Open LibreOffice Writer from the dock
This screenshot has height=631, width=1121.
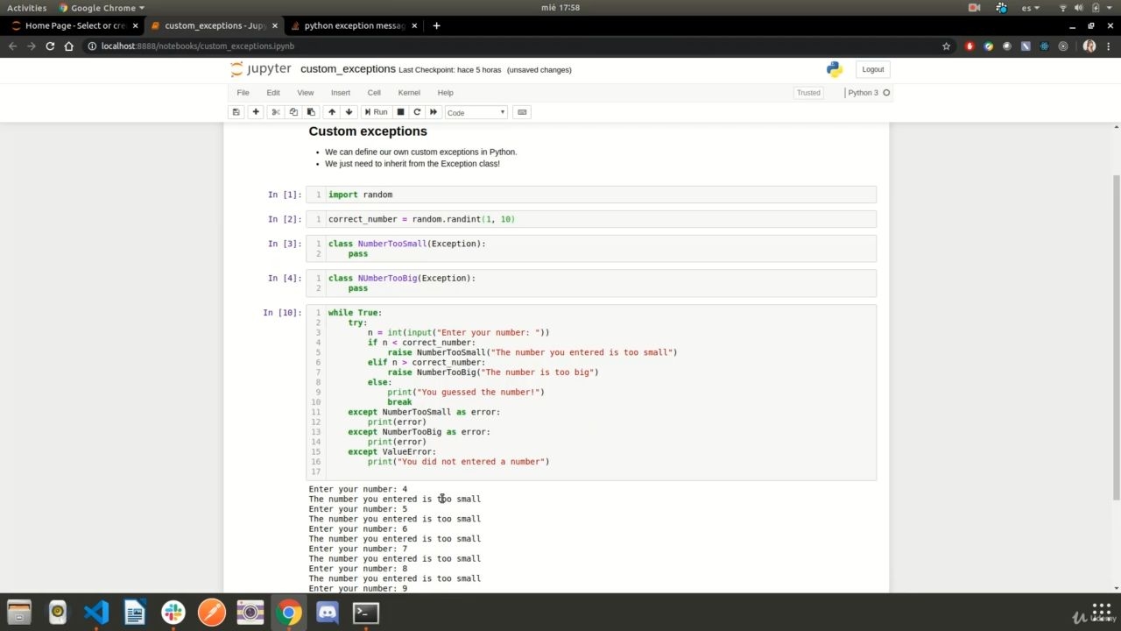click(135, 612)
